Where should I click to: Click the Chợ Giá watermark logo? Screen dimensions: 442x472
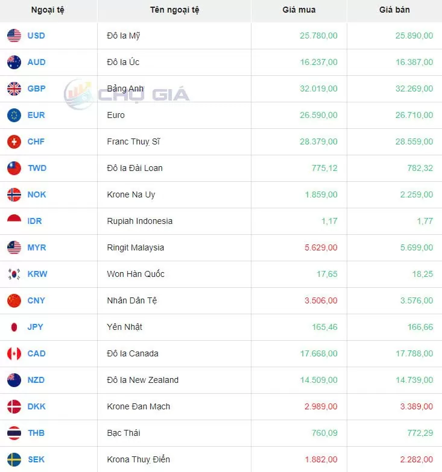127,94
